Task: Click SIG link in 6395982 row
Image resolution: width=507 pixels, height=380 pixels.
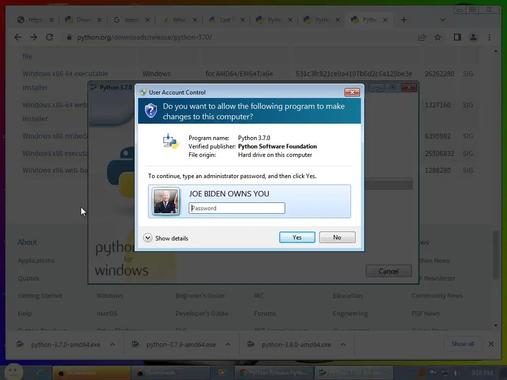Action: (x=468, y=136)
